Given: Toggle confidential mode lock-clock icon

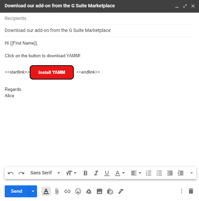Looking at the screenshot, I should (x=110, y=191).
